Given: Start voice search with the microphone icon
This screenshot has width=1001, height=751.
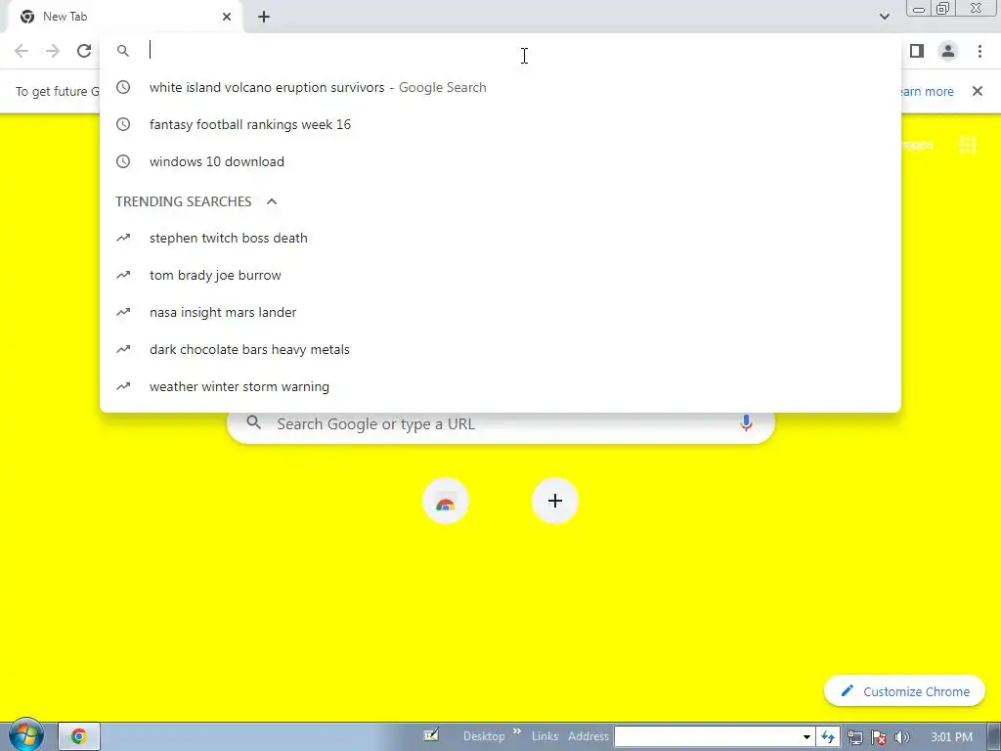Looking at the screenshot, I should 746,423.
